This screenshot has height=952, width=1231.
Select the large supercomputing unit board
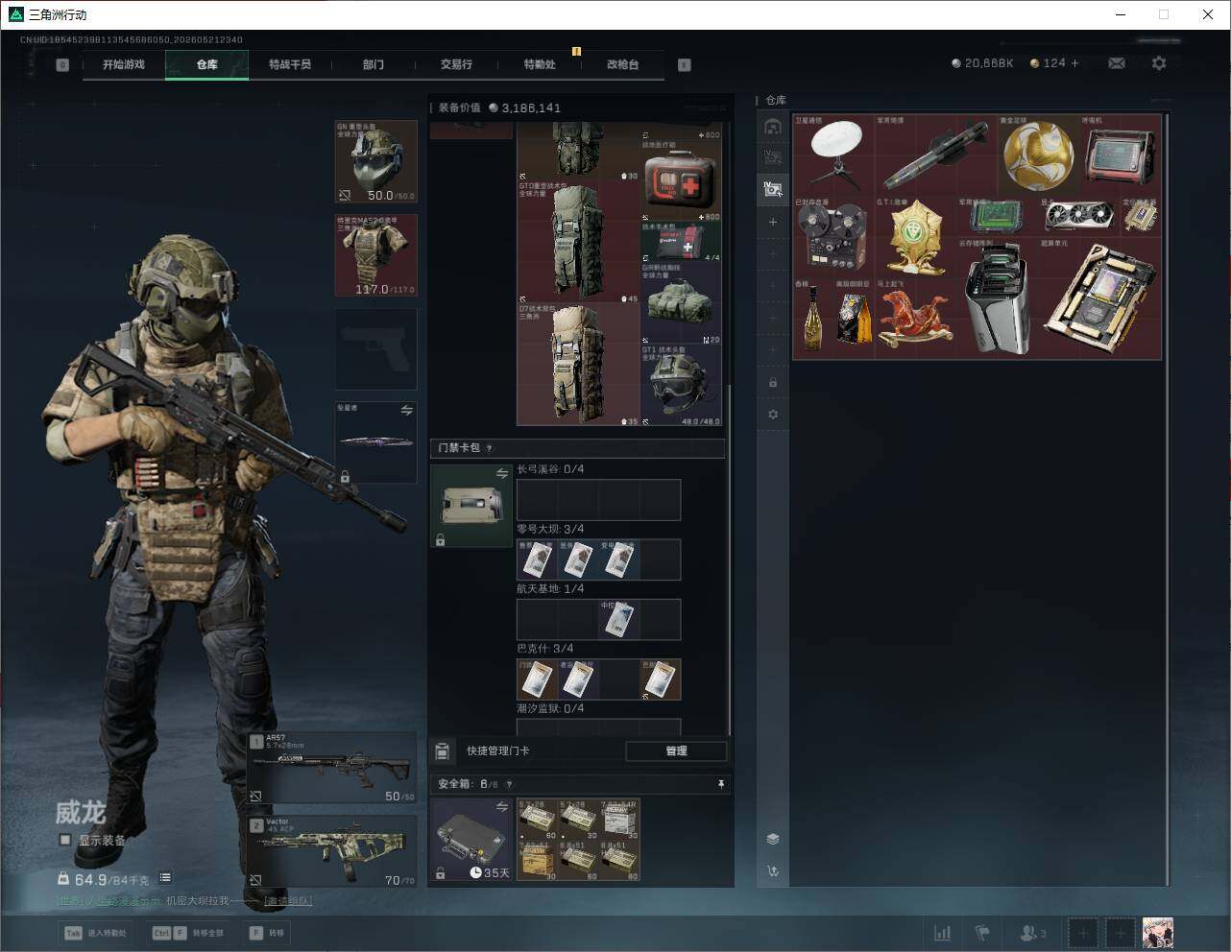tap(1099, 297)
